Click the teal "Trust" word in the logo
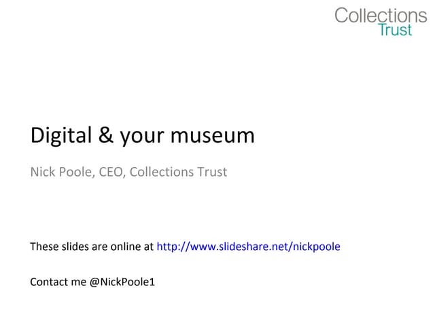Viewport: 435px width, 326px height. coord(395,30)
